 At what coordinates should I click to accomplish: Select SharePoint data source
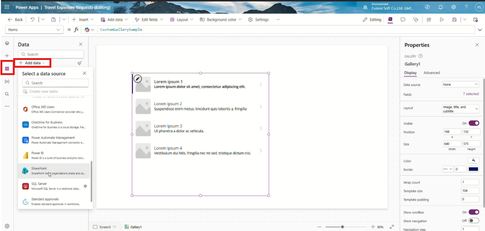(x=54, y=171)
